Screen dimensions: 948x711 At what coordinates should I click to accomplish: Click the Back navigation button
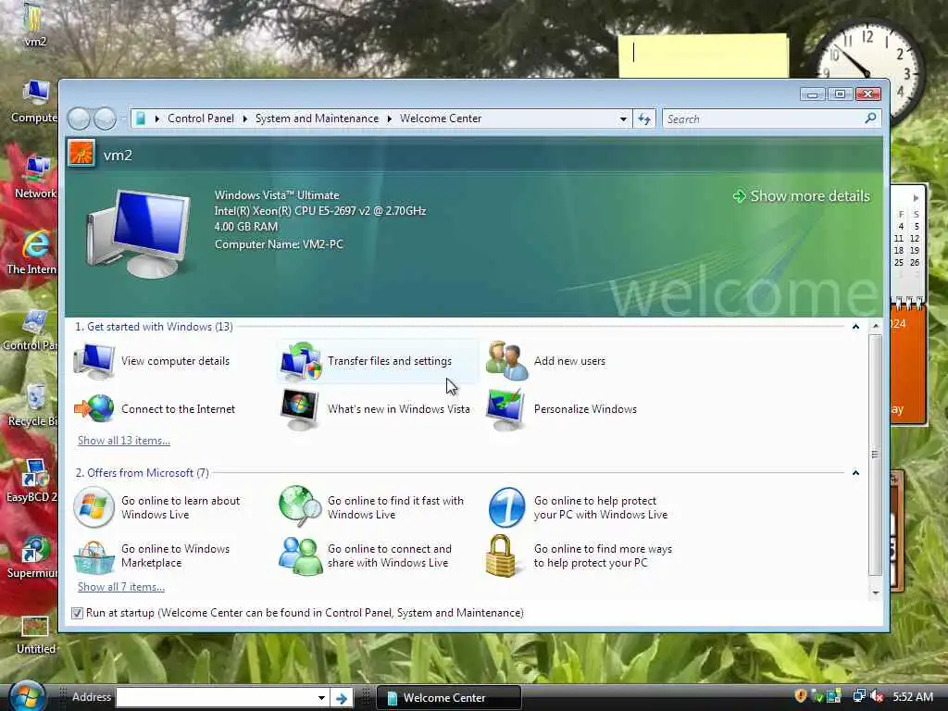[79, 118]
